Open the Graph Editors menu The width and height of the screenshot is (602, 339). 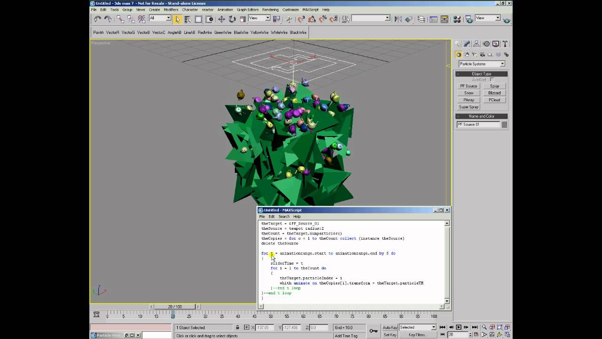click(x=247, y=9)
